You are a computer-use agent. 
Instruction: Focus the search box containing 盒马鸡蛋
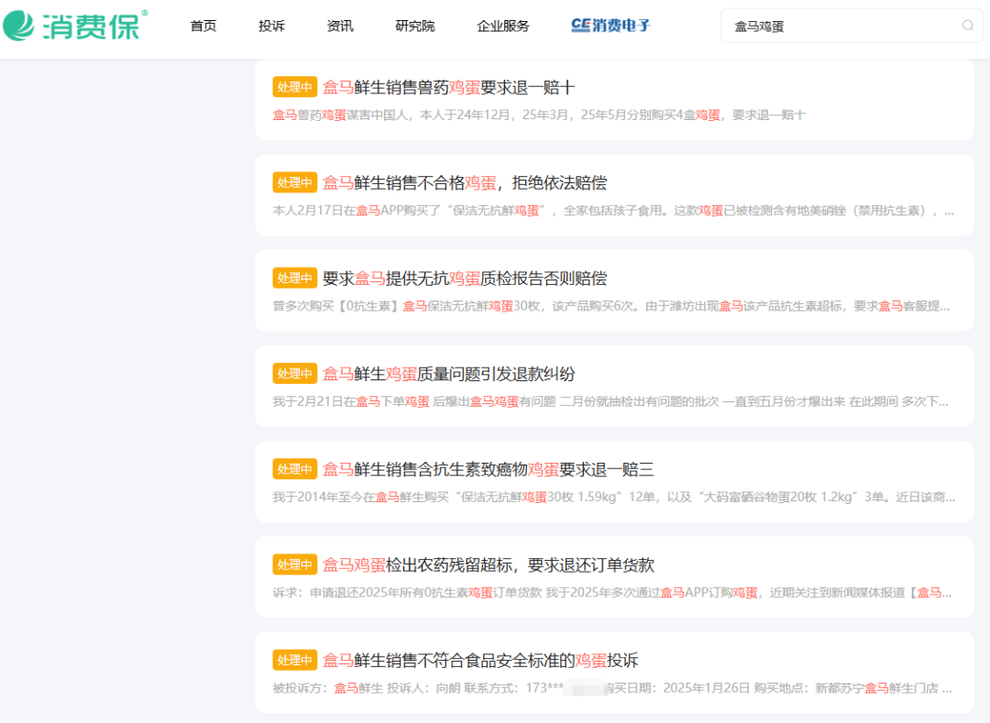852,26
